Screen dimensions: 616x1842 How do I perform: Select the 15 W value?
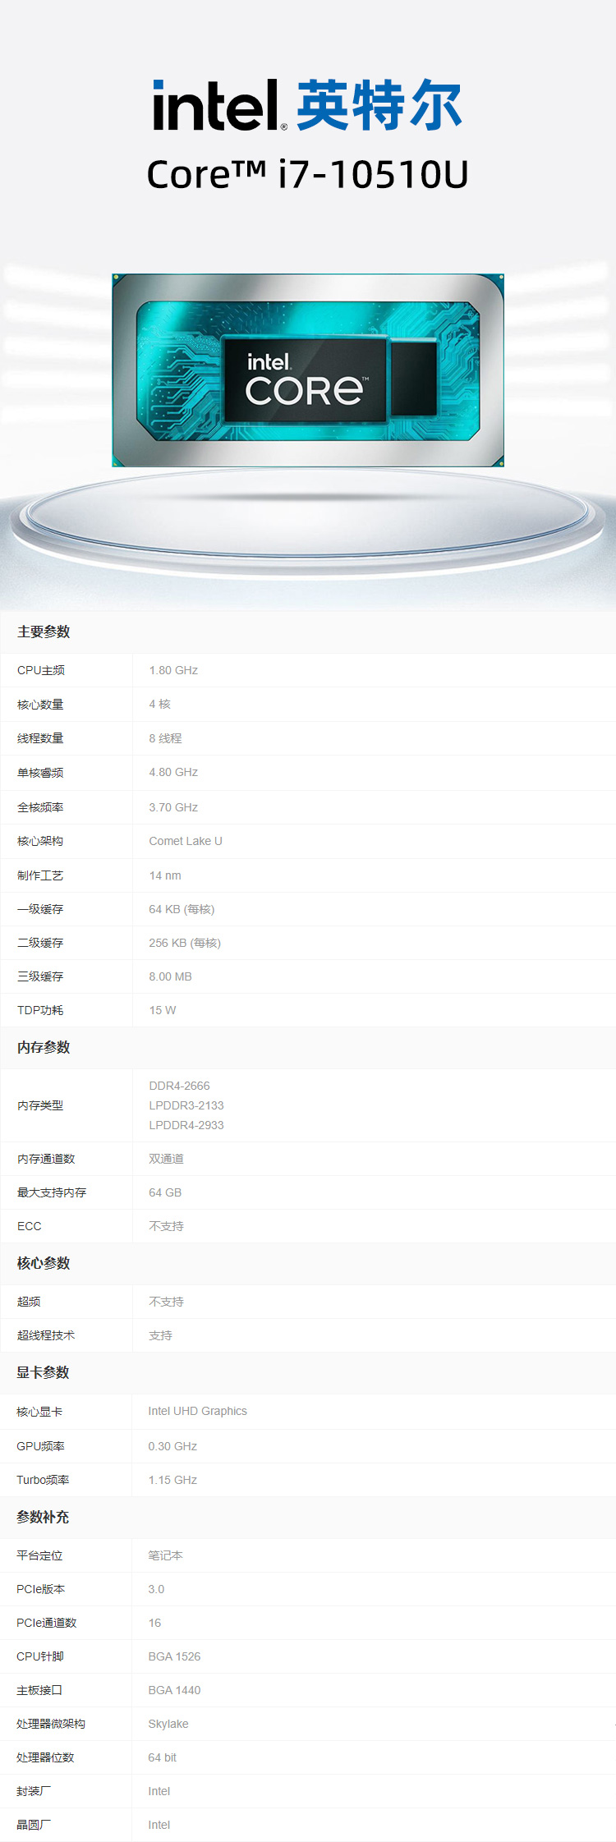[163, 1010]
